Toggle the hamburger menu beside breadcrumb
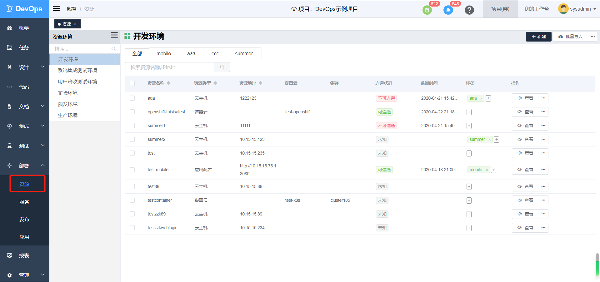The image size is (600, 282). tap(56, 8)
